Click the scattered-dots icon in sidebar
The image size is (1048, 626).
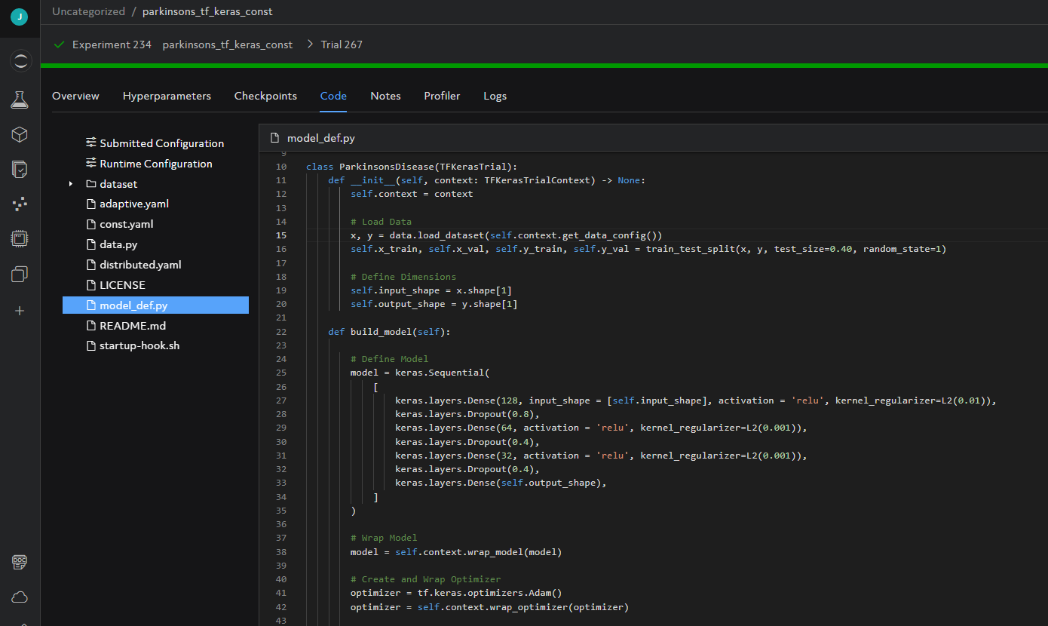[20, 204]
